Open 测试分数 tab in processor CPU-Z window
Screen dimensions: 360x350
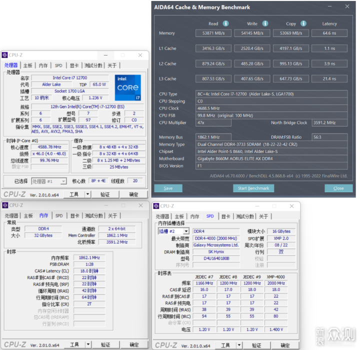tap(93, 65)
